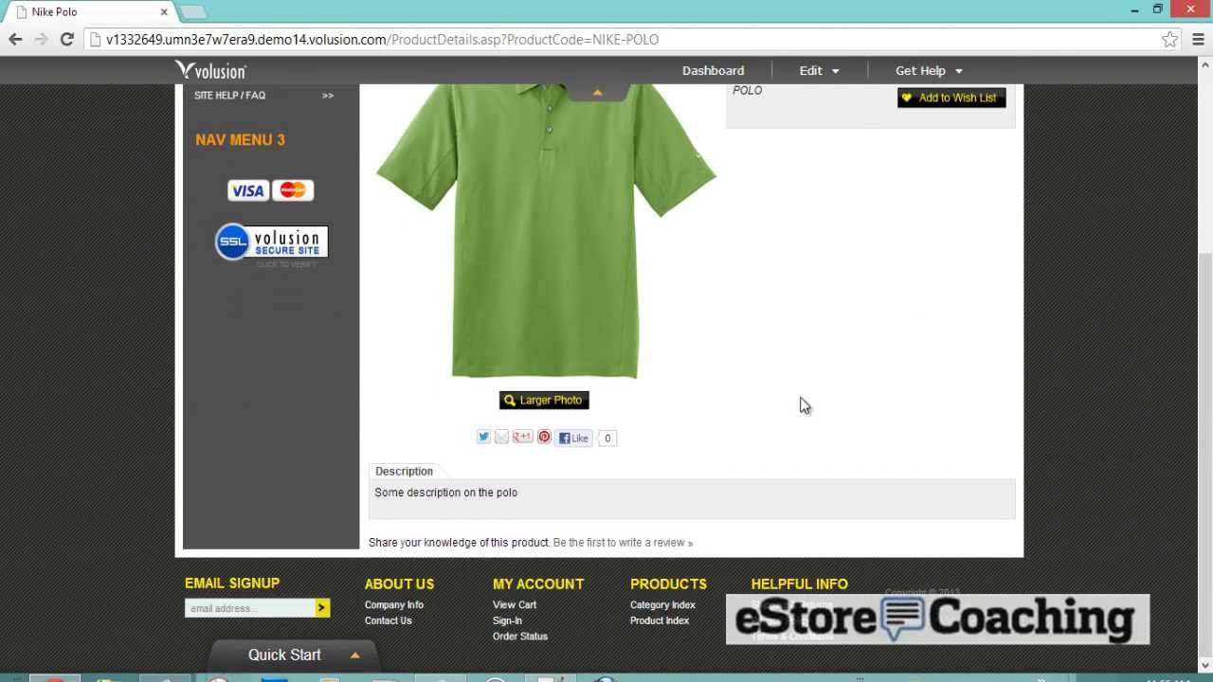Click the MasterCard icon
Viewport: 1213px width, 682px height.
pos(293,190)
